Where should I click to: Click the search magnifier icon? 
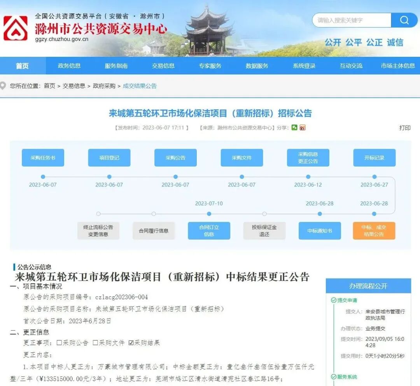coord(404,20)
